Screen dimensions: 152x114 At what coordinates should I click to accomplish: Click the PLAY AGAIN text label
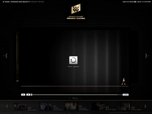point(73,66)
